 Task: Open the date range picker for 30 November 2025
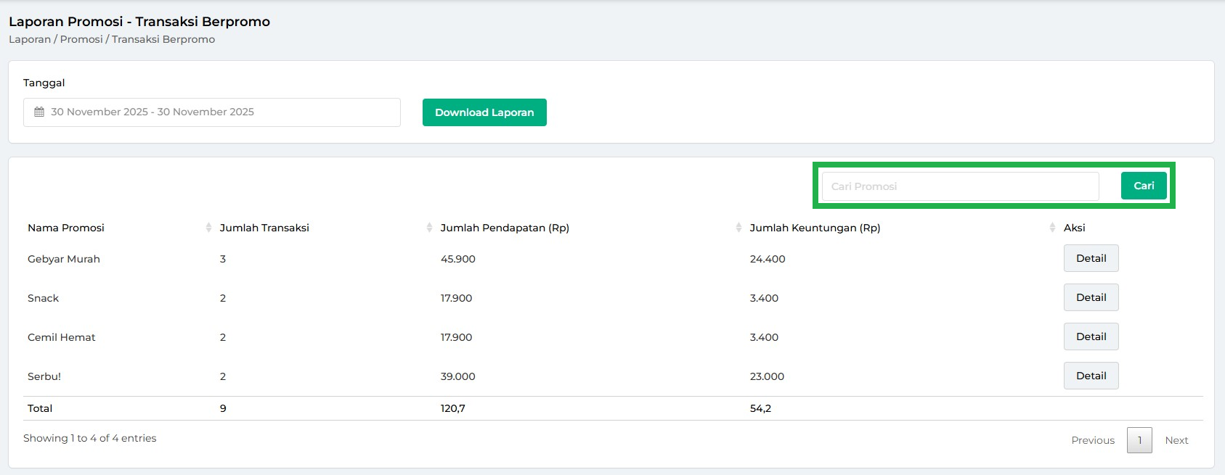point(211,112)
